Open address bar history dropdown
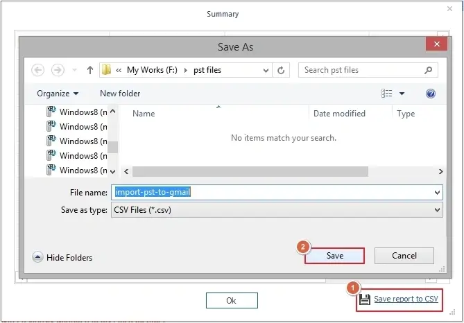Screen dimensions: 464x323 click(x=266, y=71)
